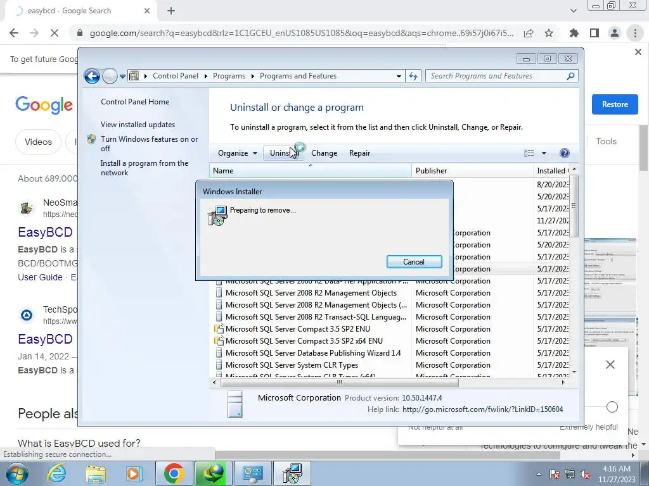Viewport: 649px width, 486px height.
Task: Stop loading the Chrome page
Action: point(55,33)
